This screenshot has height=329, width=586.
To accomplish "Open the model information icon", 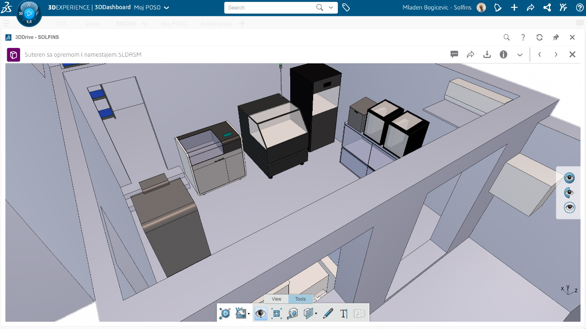I will point(504,54).
